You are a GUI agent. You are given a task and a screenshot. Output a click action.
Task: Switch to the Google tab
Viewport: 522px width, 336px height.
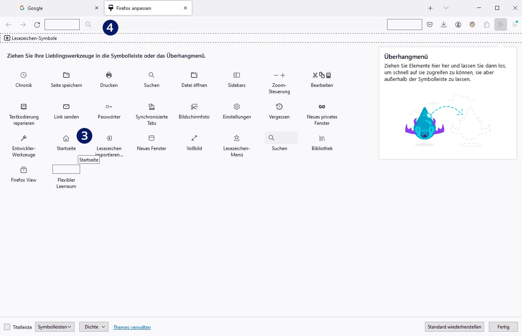(x=59, y=8)
